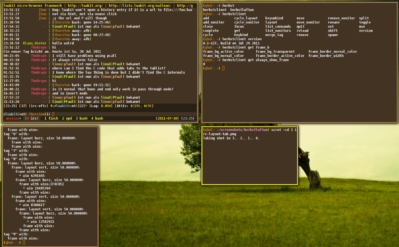This screenshot has width=399, height=247.
Task: Click message about C code adding tabs
Action: 109,68
